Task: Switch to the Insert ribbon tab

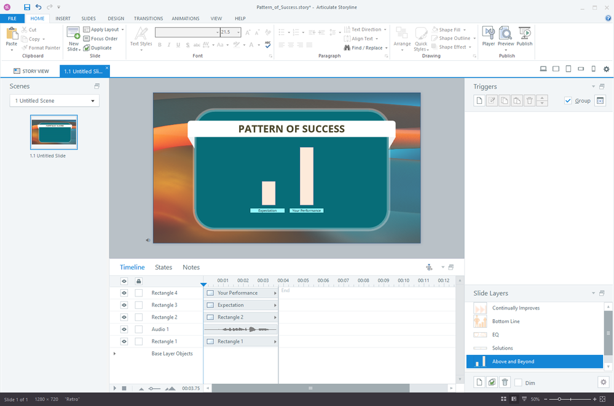Action: pyautogui.click(x=63, y=19)
